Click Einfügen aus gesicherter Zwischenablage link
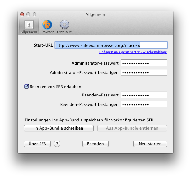Screen dimensions: 191x178 pyautogui.click(x=133, y=52)
